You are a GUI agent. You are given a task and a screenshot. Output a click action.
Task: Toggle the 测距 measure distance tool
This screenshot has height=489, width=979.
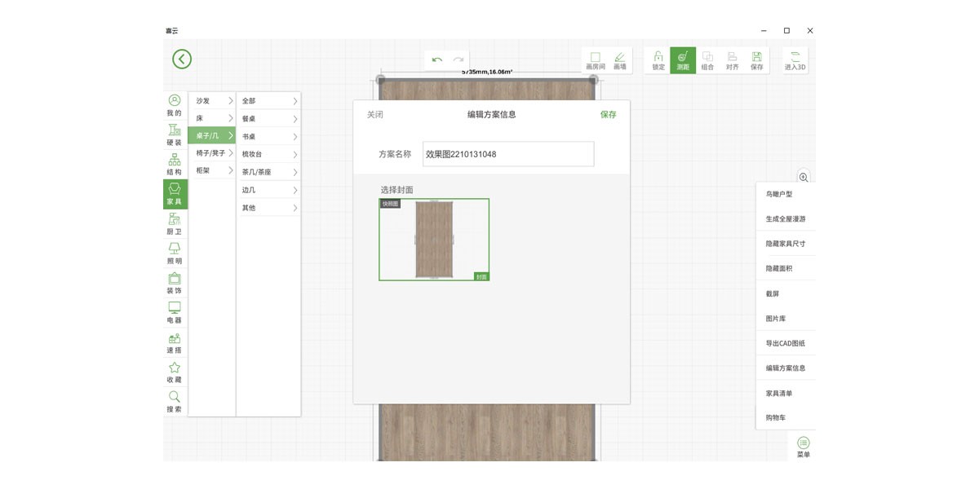(x=683, y=60)
